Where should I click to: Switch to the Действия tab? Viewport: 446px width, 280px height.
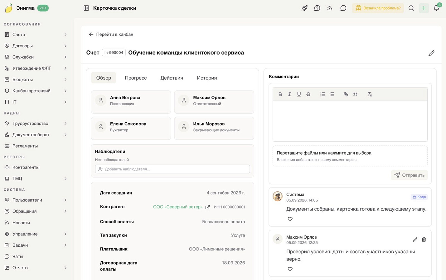click(172, 78)
